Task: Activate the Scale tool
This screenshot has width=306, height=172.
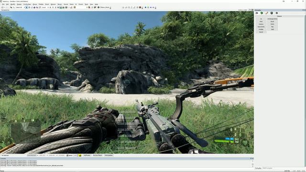Action: point(34,8)
